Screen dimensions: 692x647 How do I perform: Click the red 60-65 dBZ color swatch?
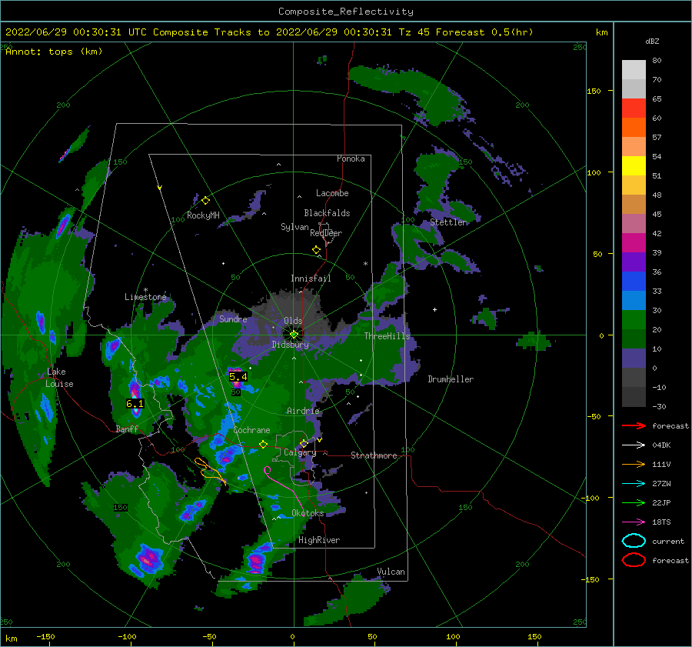tap(634, 108)
